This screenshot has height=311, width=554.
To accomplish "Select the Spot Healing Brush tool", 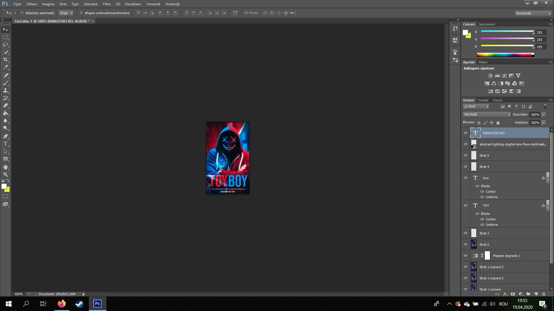I will [x=6, y=76].
